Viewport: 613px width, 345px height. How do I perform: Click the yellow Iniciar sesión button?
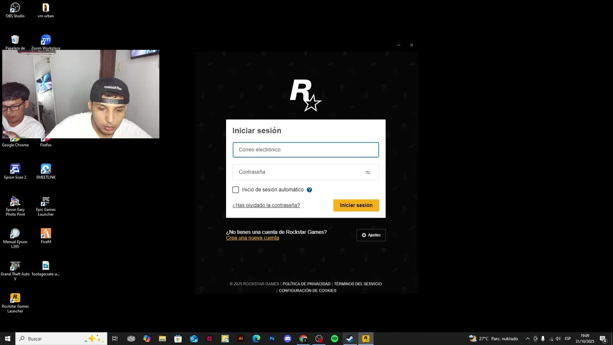click(x=356, y=205)
